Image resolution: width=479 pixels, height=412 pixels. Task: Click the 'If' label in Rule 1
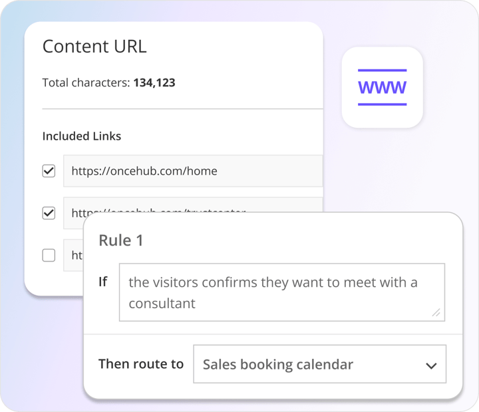[x=103, y=282]
